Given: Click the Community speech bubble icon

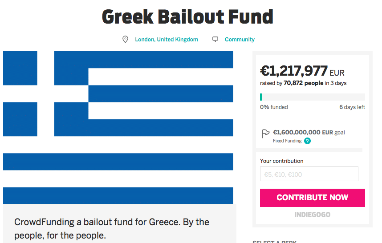Looking at the screenshot, I should tap(215, 39).
